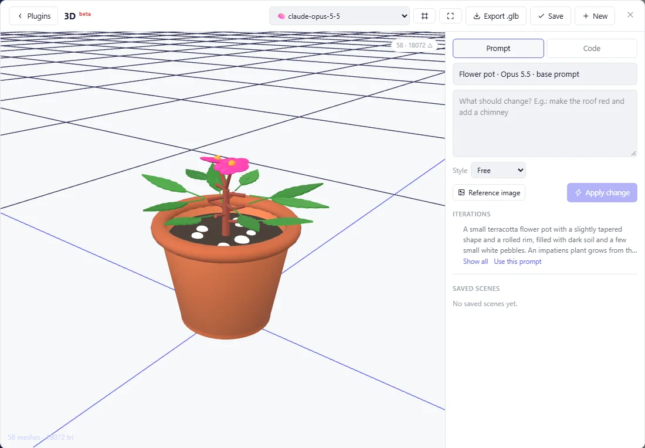Click the 'No saved scenes yet.' text
This screenshot has width=645, height=448.
pyautogui.click(x=484, y=304)
